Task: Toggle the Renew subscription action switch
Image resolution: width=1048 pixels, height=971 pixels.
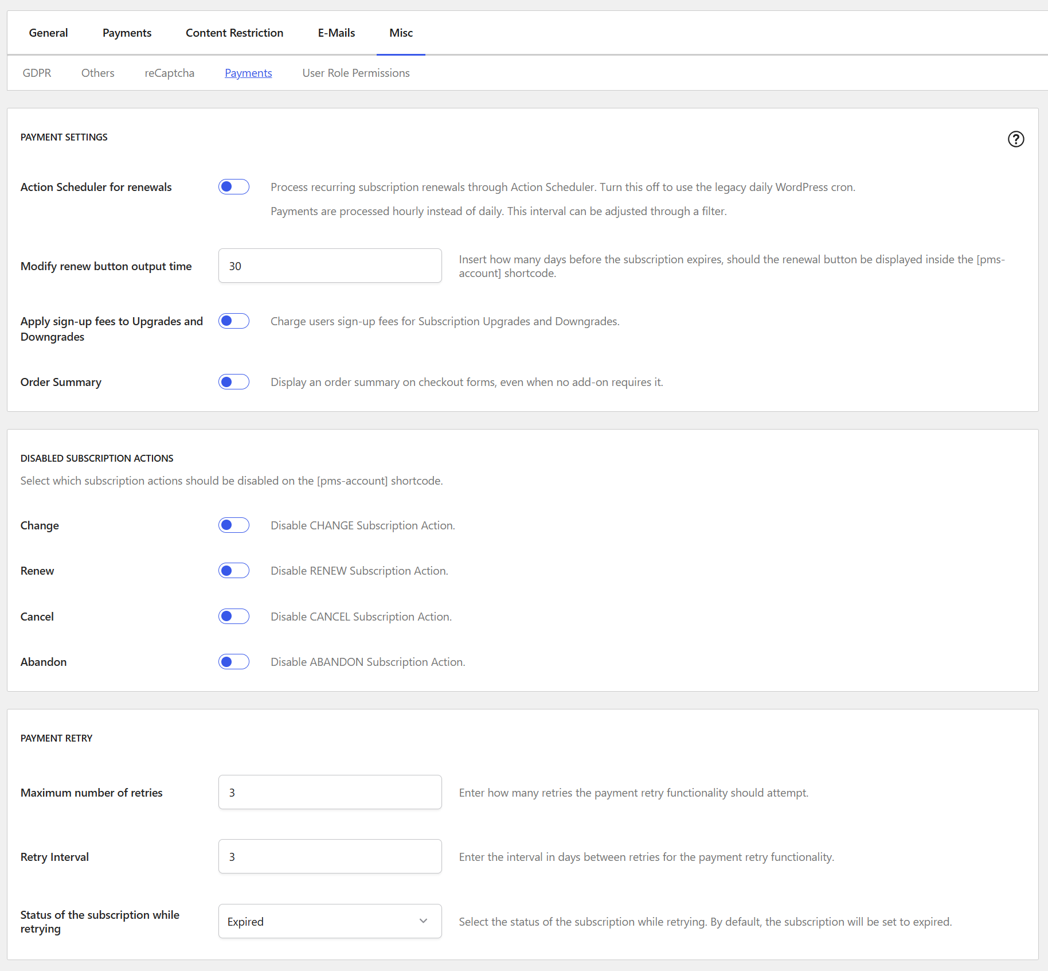Action: tap(234, 570)
